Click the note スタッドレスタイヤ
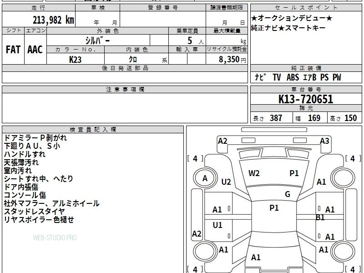Screen dimensions: 364x273 point(35,212)
